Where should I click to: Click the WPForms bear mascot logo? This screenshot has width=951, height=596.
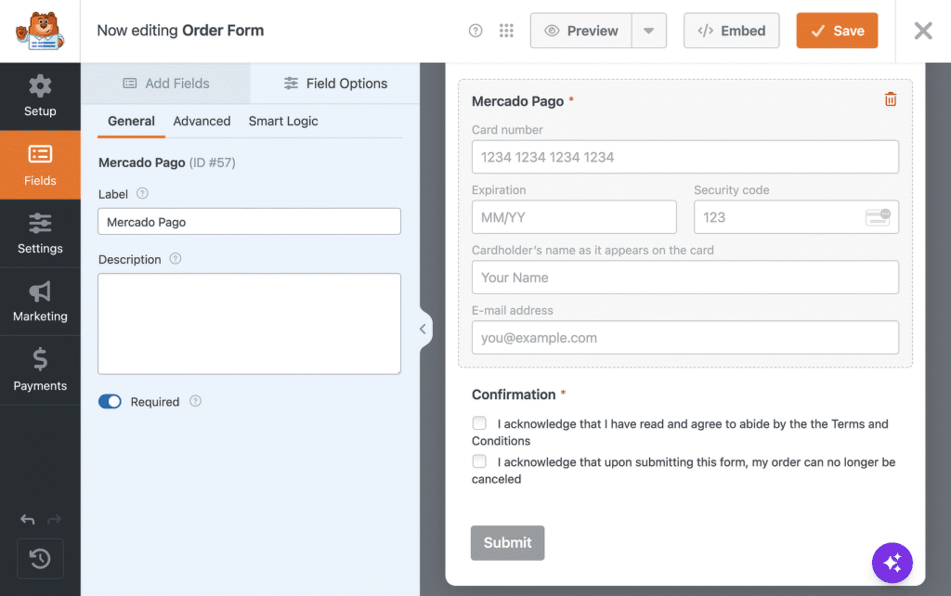(40, 31)
